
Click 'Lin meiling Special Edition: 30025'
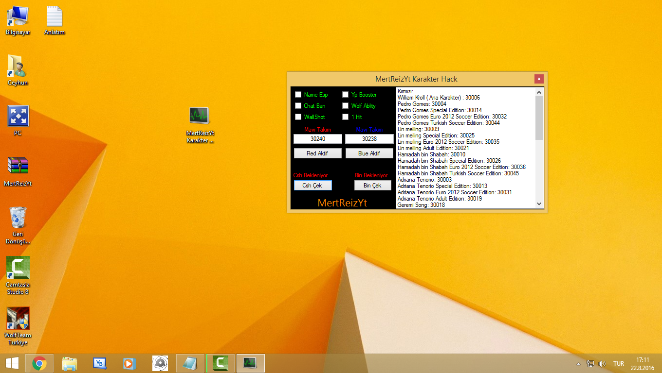tap(436, 136)
